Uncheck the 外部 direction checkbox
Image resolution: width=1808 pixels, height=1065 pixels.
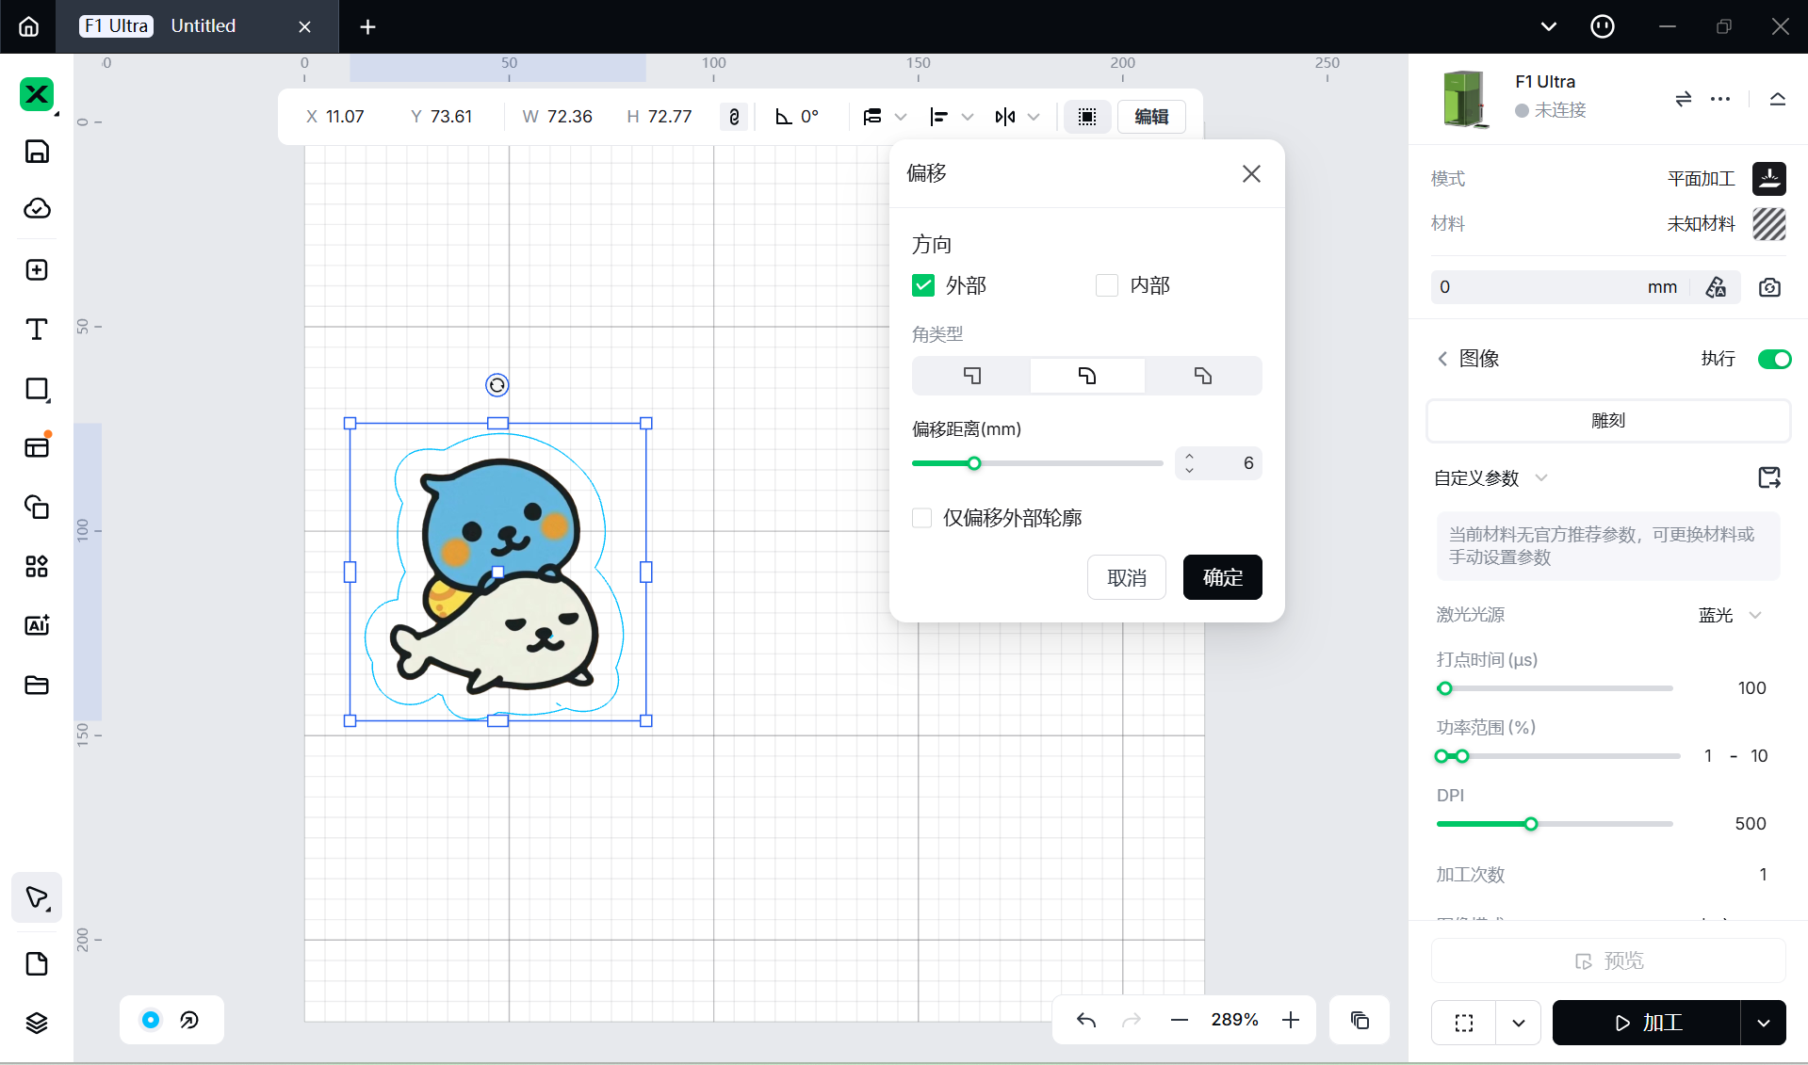(923, 285)
